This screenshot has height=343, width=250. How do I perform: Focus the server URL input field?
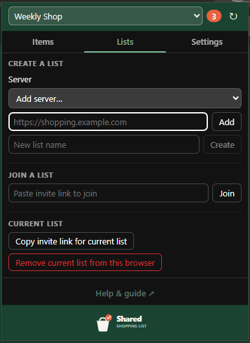[108, 122]
